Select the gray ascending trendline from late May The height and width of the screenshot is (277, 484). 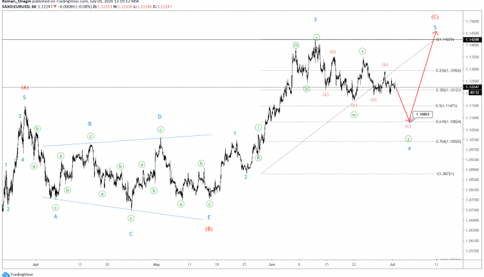(x=347, y=107)
